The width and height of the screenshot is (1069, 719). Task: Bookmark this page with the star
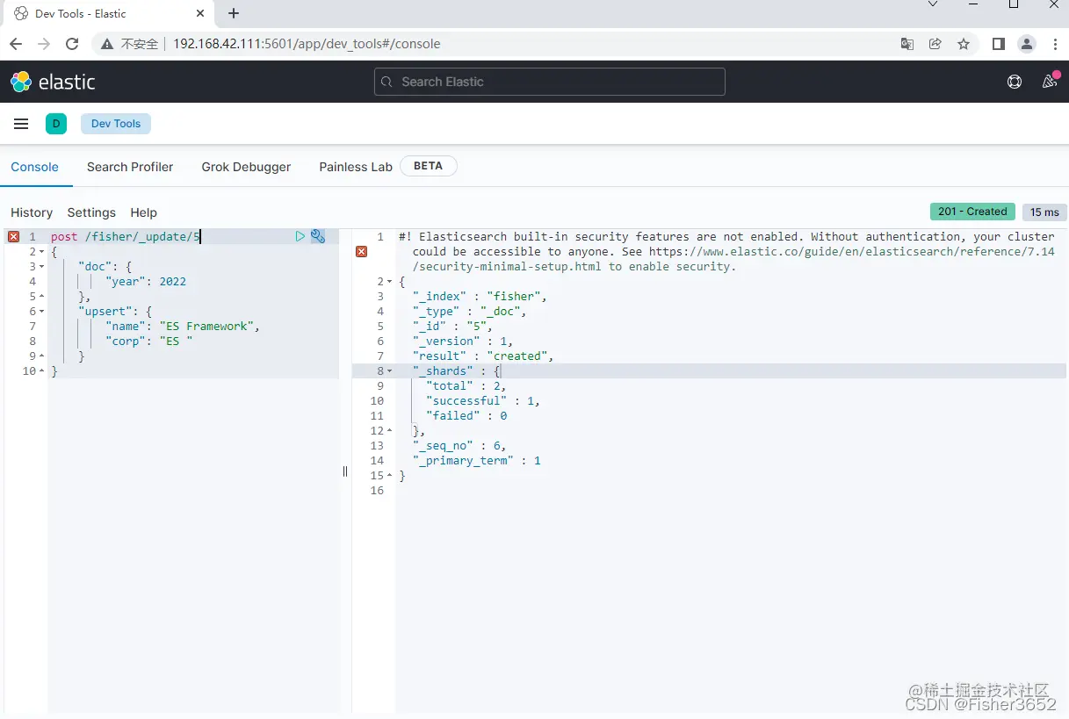pyautogui.click(x=964, y=44)
